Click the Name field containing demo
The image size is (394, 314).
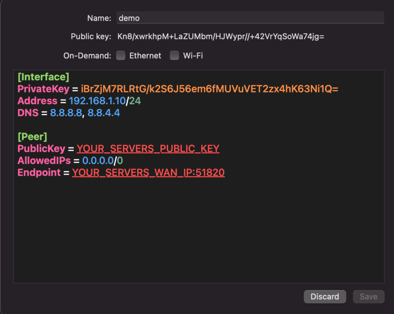tap(250, 18)
